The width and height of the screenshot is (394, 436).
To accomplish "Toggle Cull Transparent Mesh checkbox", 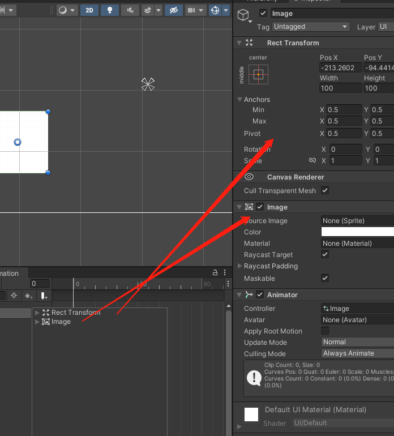I will pyautogui.click(x=325, y=190).
